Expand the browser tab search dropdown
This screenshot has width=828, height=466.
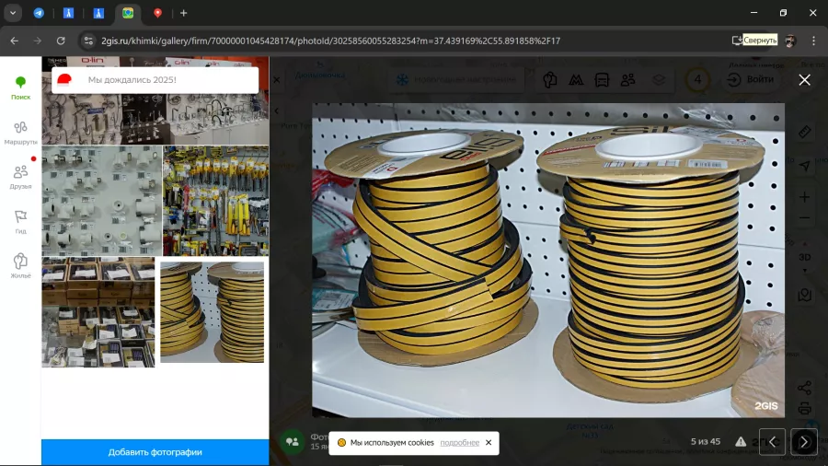13,13
